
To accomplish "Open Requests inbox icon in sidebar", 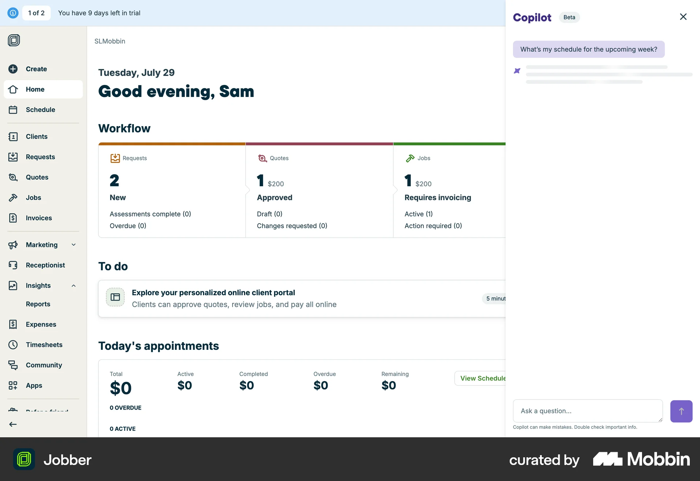I will (13, 157).
